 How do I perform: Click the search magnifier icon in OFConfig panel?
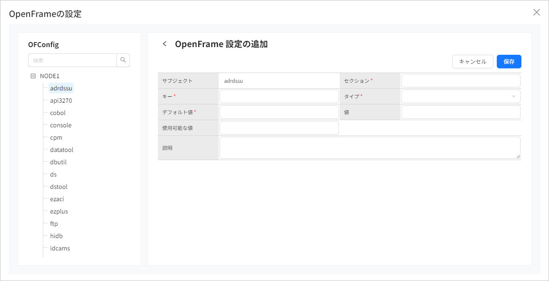123,60
